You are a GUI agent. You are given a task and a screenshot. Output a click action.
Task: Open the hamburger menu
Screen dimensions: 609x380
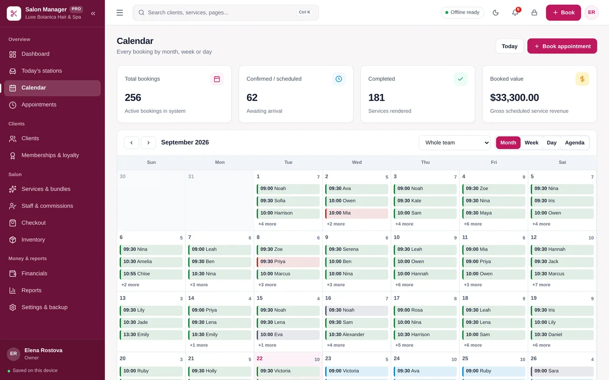[120, 13]
